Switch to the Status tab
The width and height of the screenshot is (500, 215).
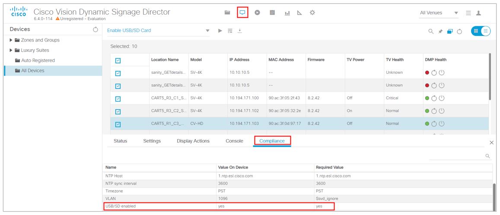(120, 141)
